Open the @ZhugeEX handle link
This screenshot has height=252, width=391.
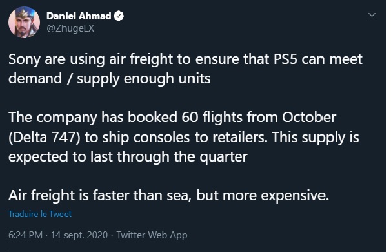point(70,28)
